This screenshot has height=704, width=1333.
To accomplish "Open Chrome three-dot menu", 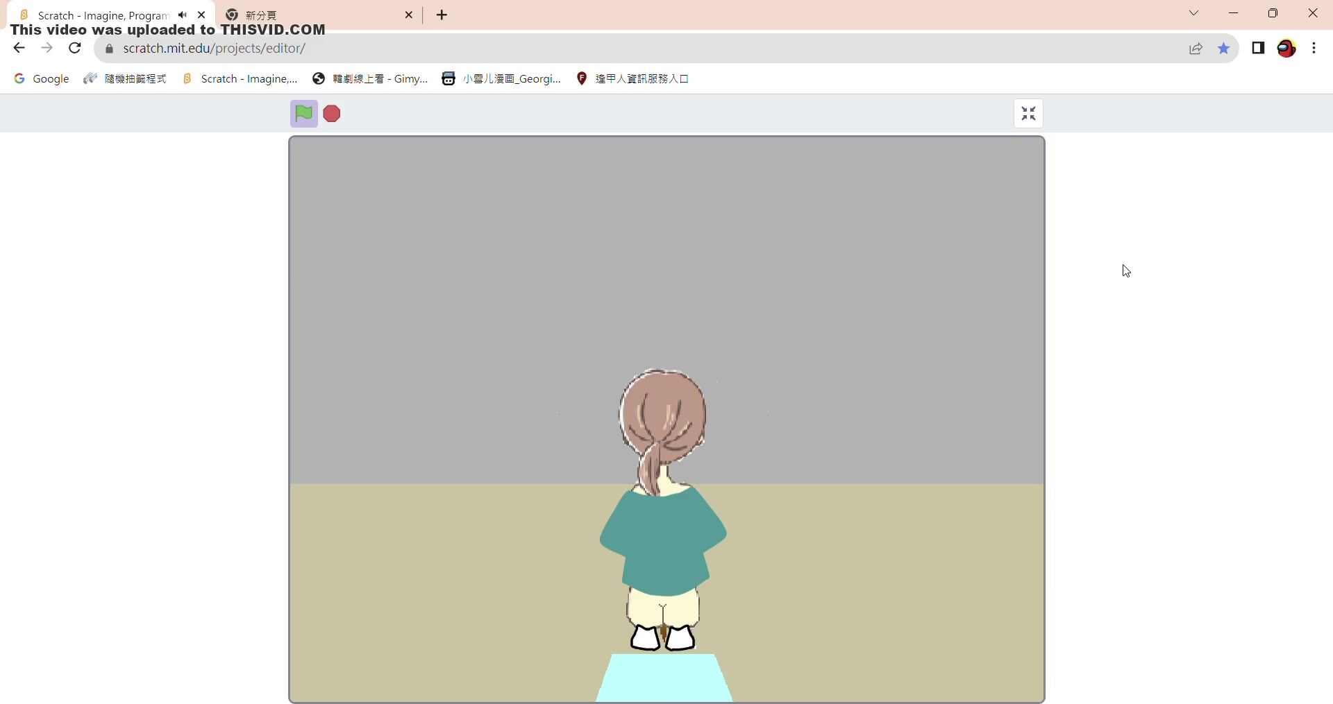I will [1314, 49].
